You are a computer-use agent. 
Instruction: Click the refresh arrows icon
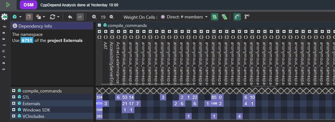(x=52, y=17)
